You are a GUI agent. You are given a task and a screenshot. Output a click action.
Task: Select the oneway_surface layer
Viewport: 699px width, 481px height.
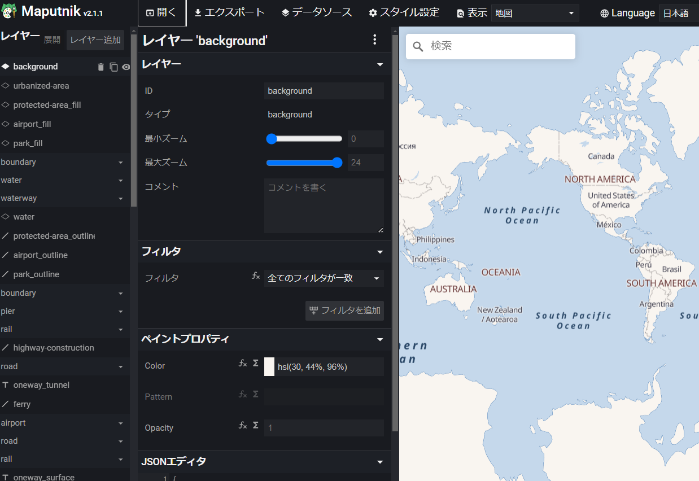(x=65, y=476)
